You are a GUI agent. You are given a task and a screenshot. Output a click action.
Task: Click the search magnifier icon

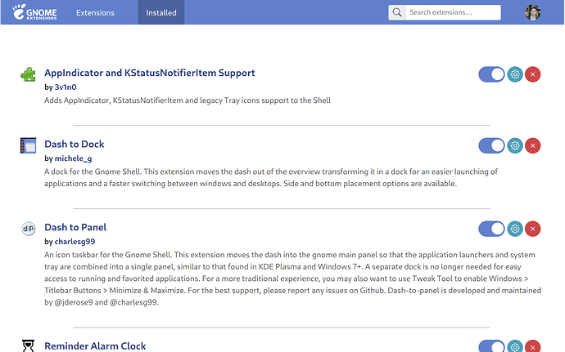[x=397, y=13]
